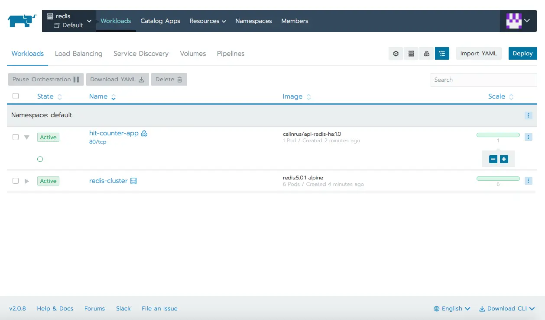
Task: Sort the table by Image column
Action: click(297, 96)
